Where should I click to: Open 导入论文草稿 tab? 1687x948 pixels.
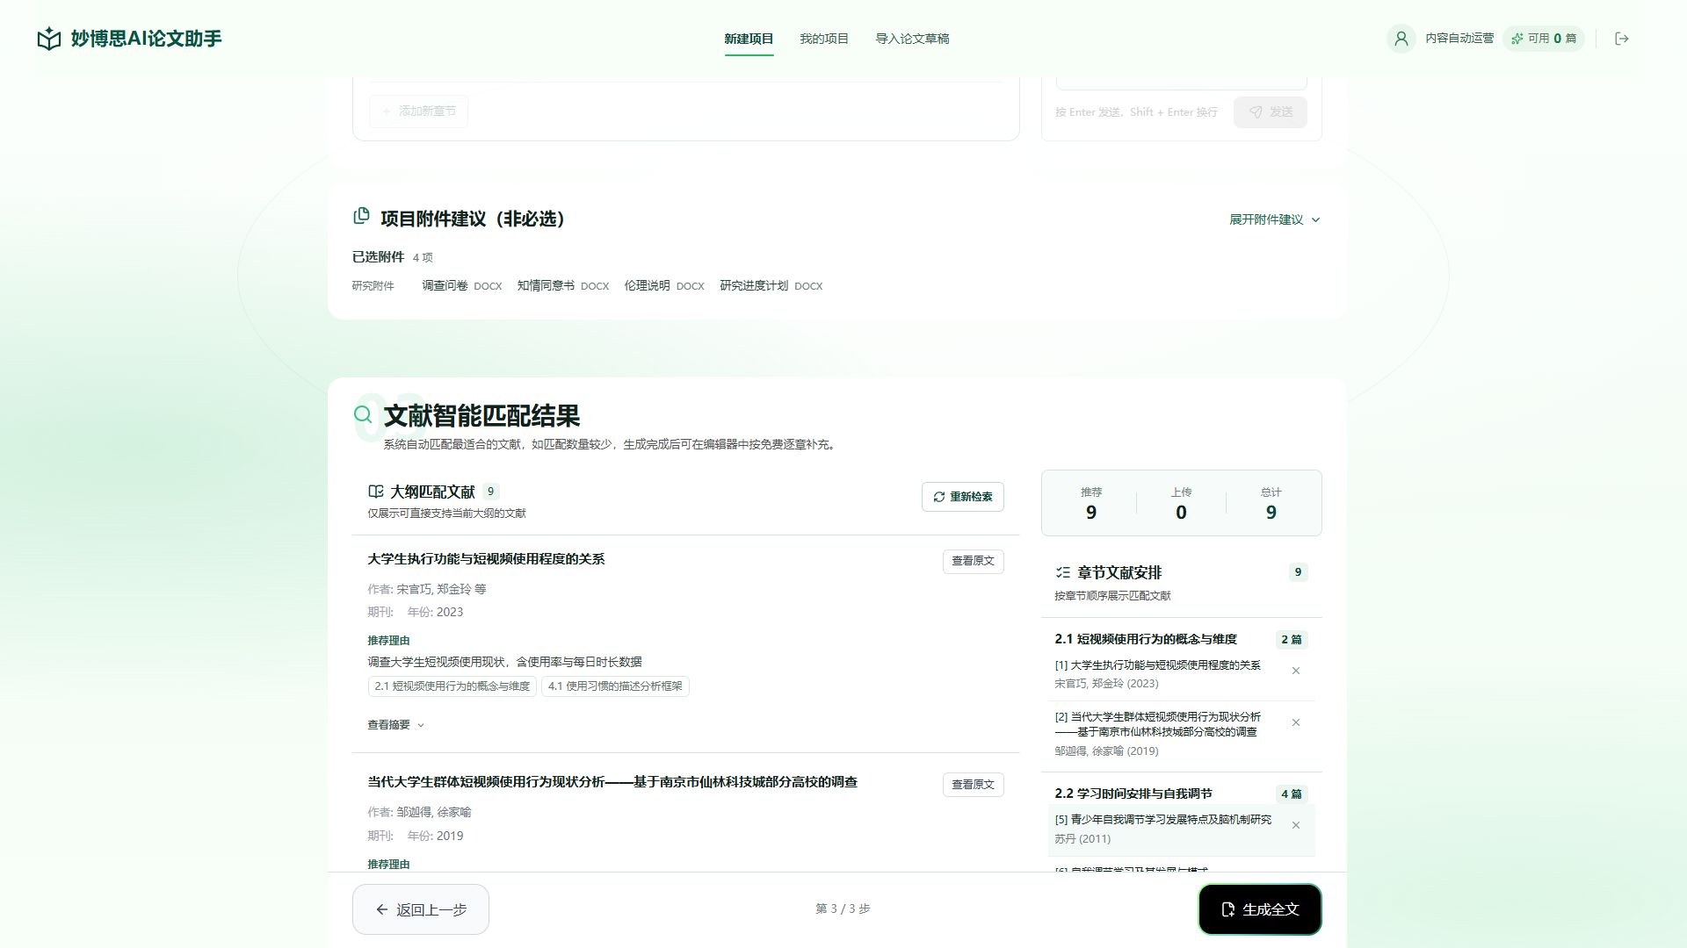point(912,39)
